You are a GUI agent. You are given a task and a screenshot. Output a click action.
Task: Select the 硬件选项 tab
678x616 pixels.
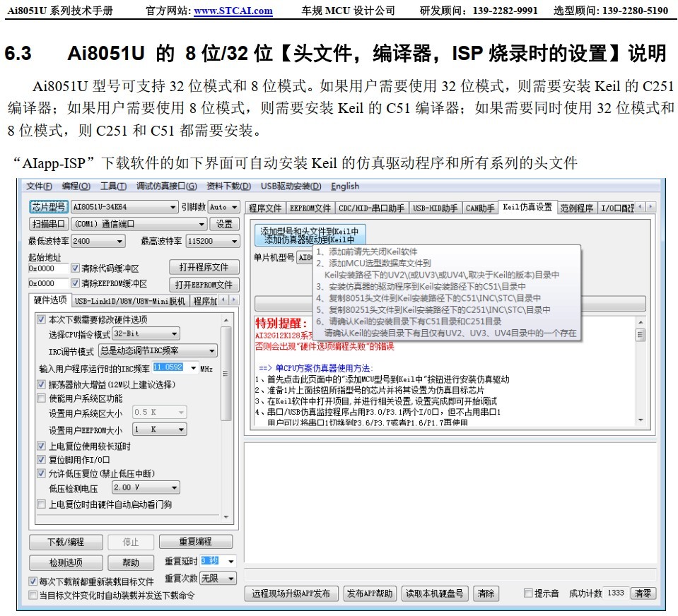[50, 300]
